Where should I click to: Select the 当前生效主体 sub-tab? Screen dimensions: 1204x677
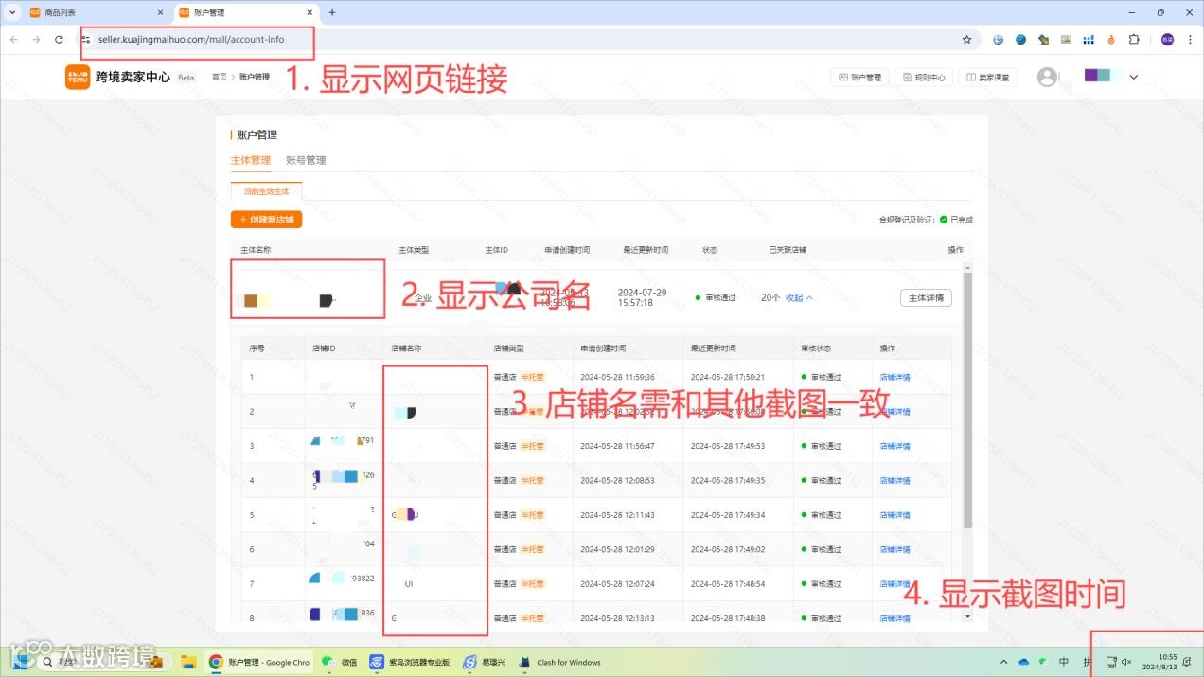[x=266, y=191]
